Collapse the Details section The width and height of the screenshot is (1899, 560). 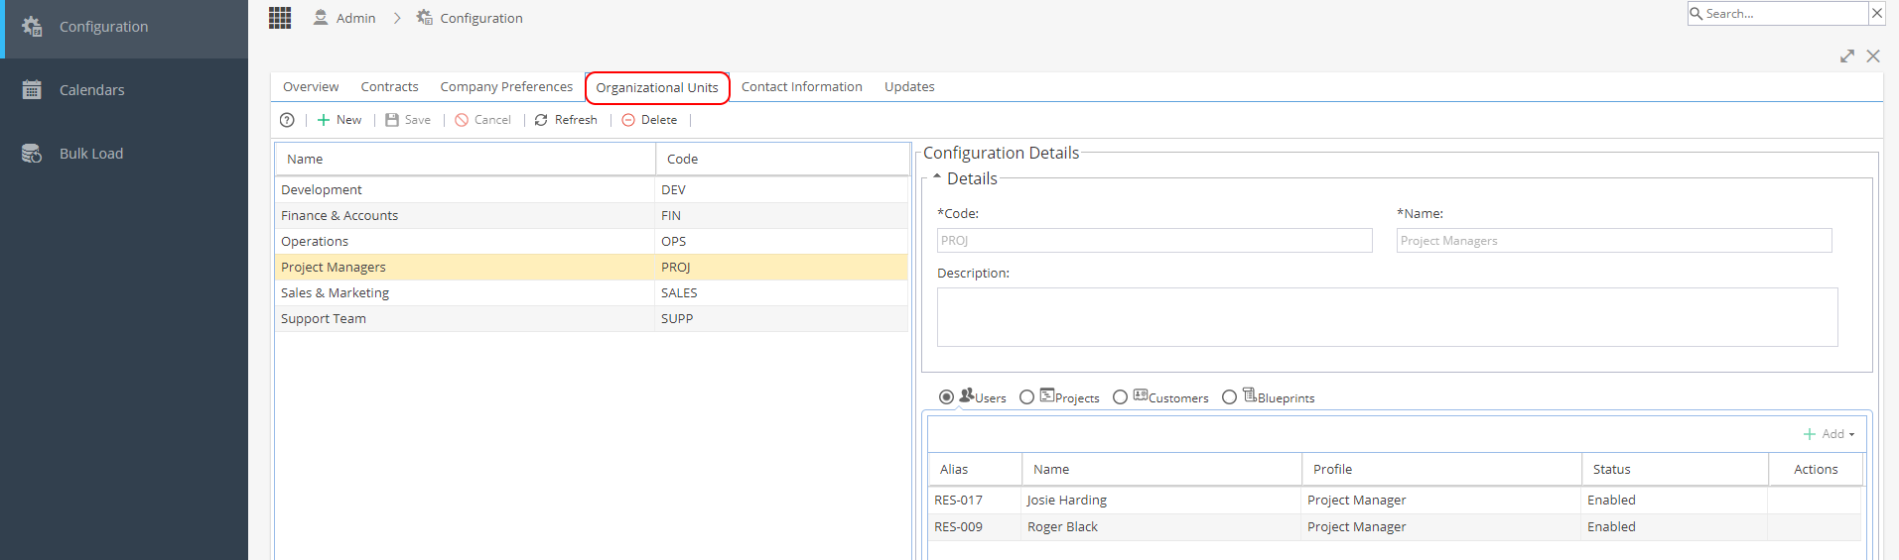[936, 177]
